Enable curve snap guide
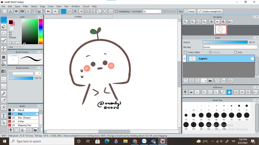The image size is (259, 145). tap(99, 12)
